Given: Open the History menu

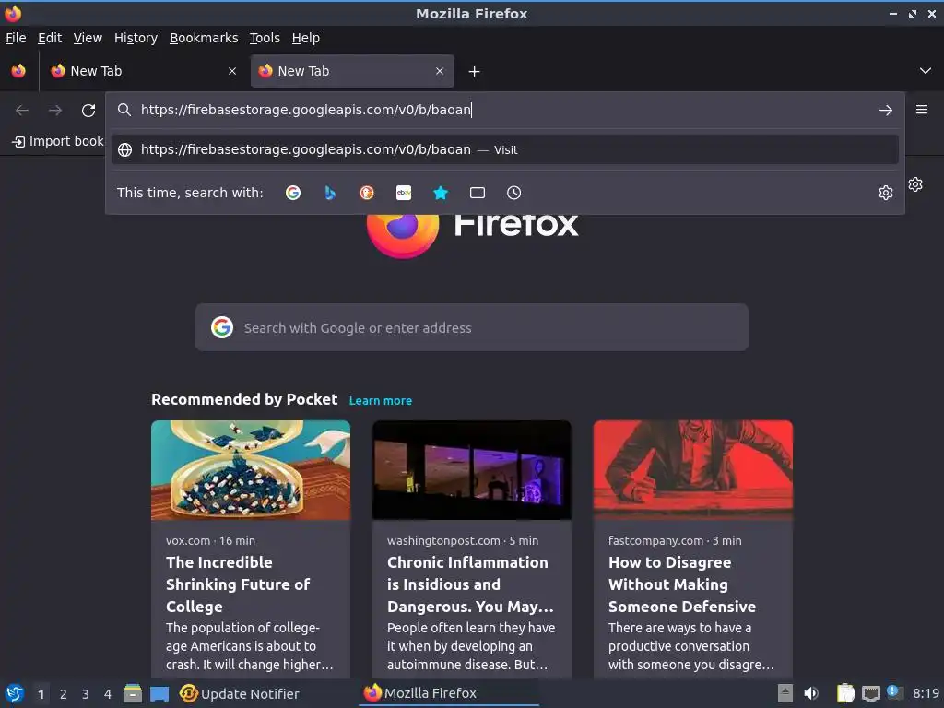Looking at the screenshot, I should (136, 38).
